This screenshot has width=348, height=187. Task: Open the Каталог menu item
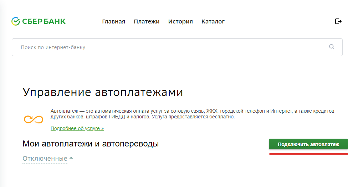(x=213, y=22)
